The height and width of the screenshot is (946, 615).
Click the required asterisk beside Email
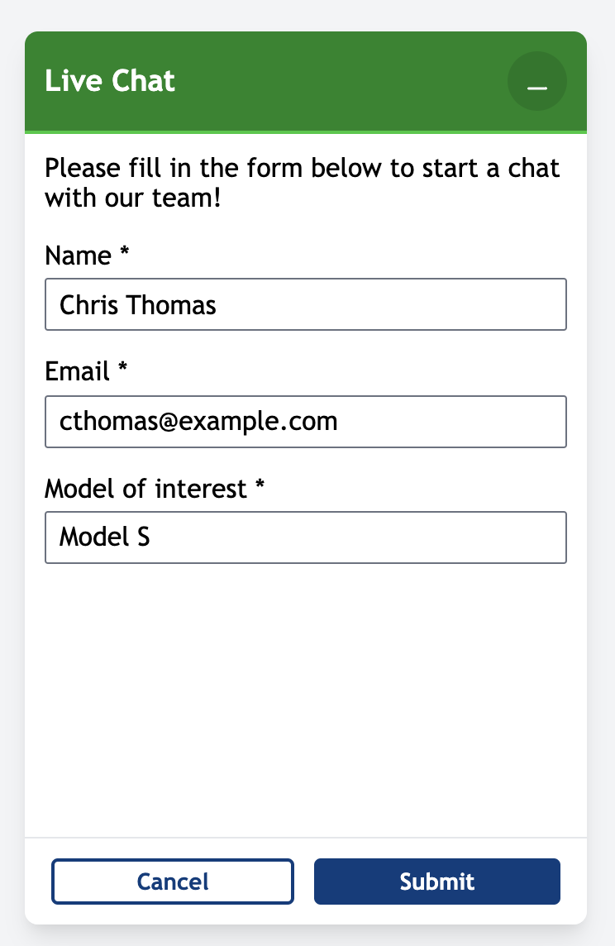pos(122,370)
